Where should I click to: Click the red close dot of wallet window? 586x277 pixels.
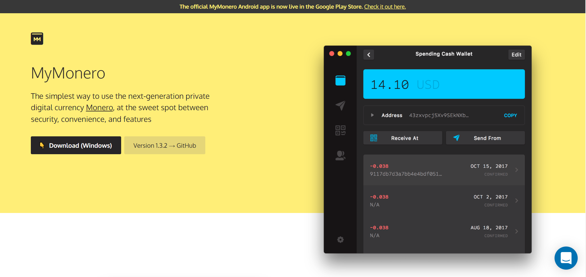coord(332,54)
